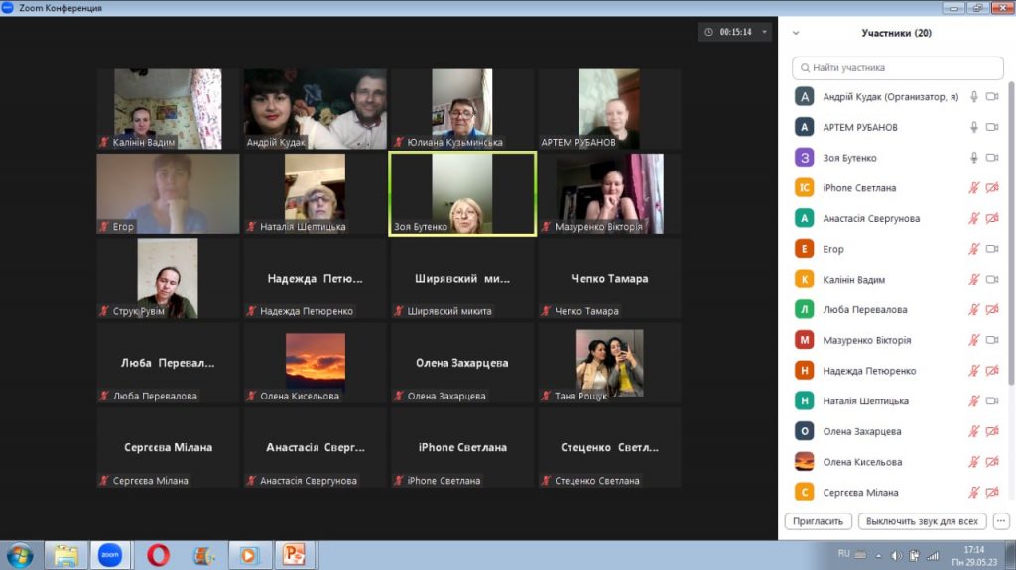Click muted mic icon for Мазуренко Вікторія in list
1016x570 pixels.
[974, 340]
